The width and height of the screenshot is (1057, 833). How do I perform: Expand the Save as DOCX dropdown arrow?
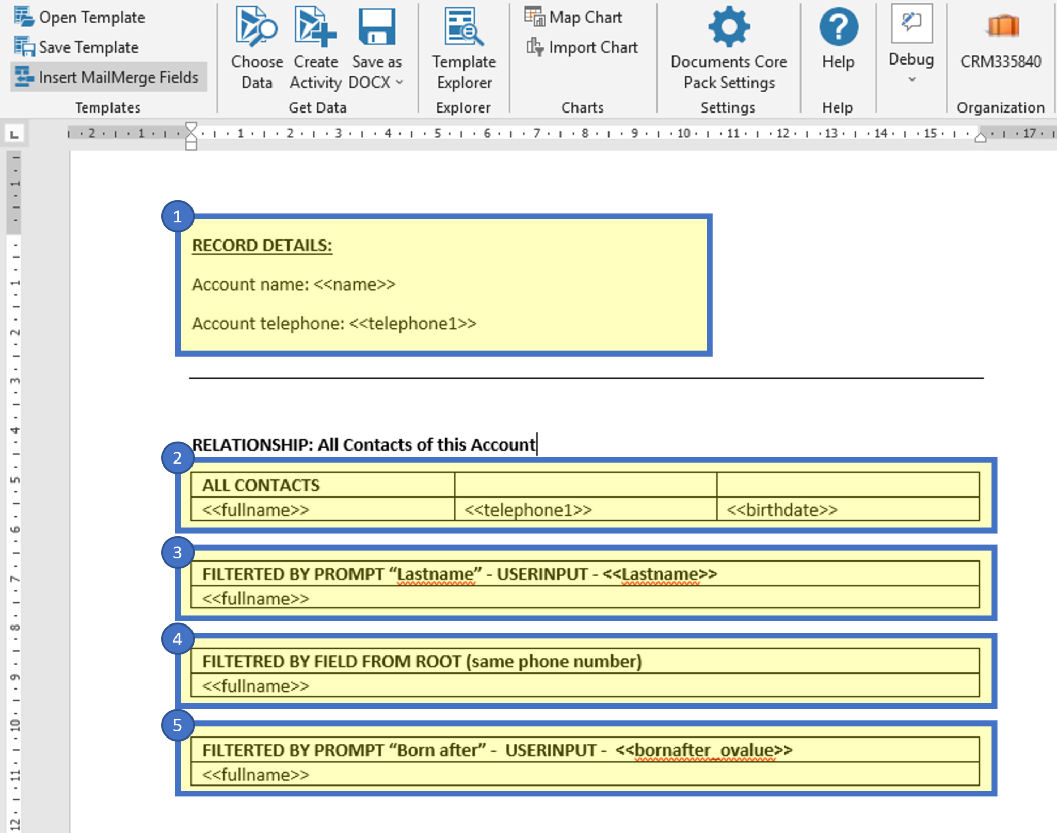click(x=399, y=83)
